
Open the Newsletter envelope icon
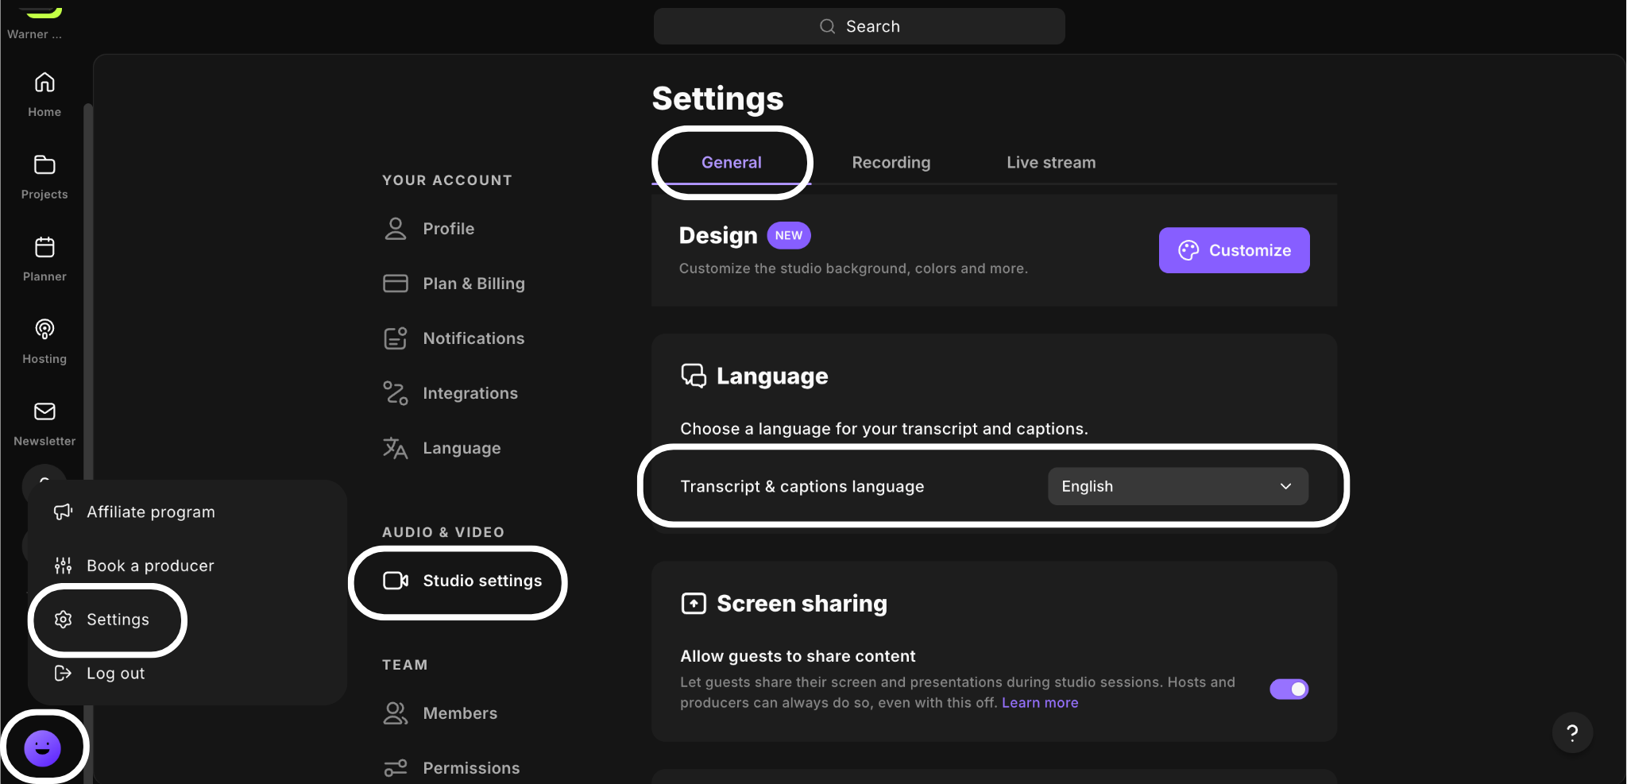pos(44,411)
